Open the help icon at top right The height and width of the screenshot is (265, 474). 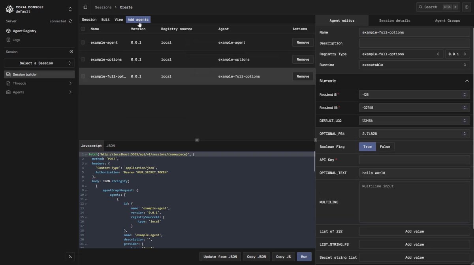coord(466,7)
